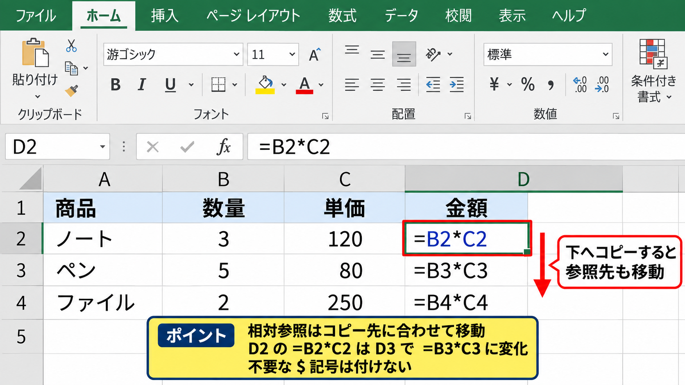Click the 貼り付け paste clipboard icon

(x=35, y=52)
